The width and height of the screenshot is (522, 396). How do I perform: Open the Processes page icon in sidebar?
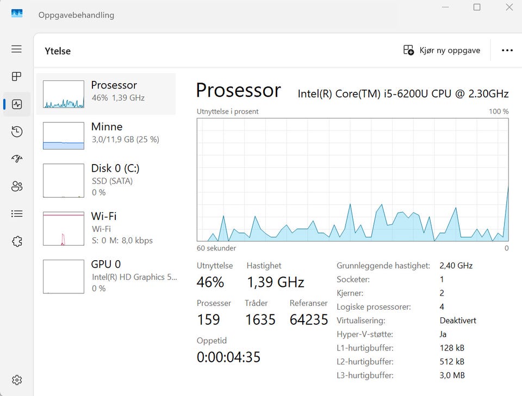(17, 77)
